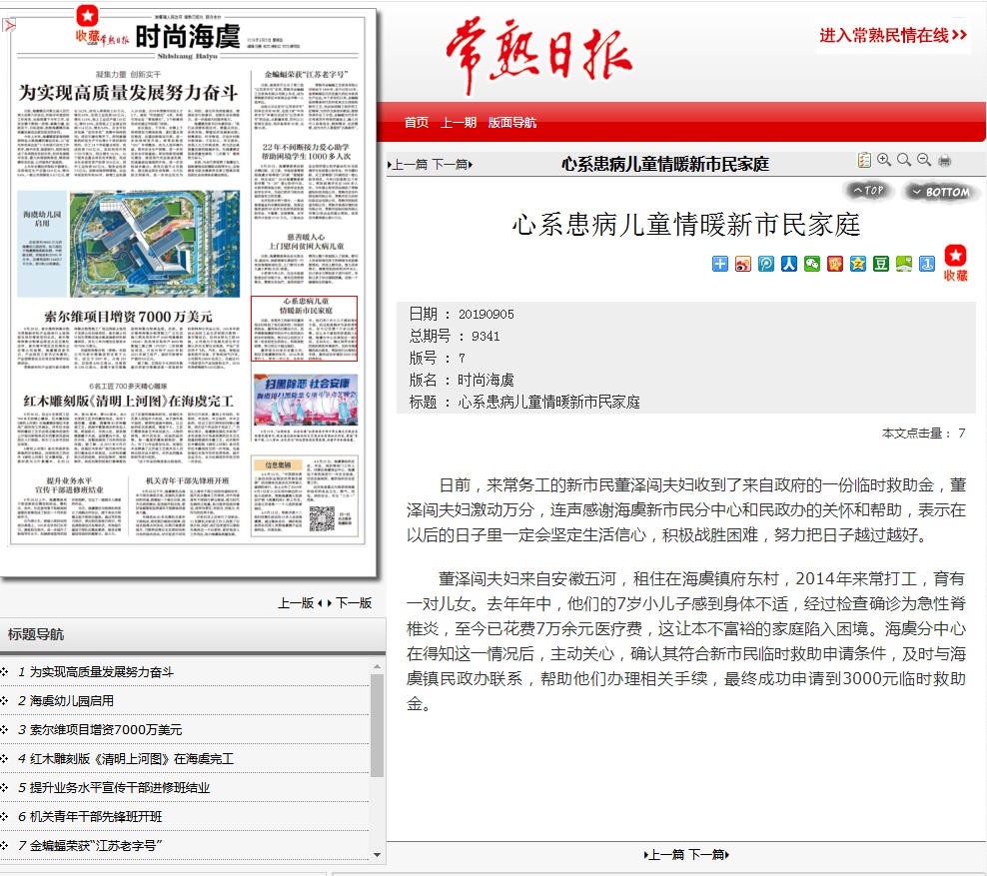Open the article list clipboard icon

pos(864,161)
